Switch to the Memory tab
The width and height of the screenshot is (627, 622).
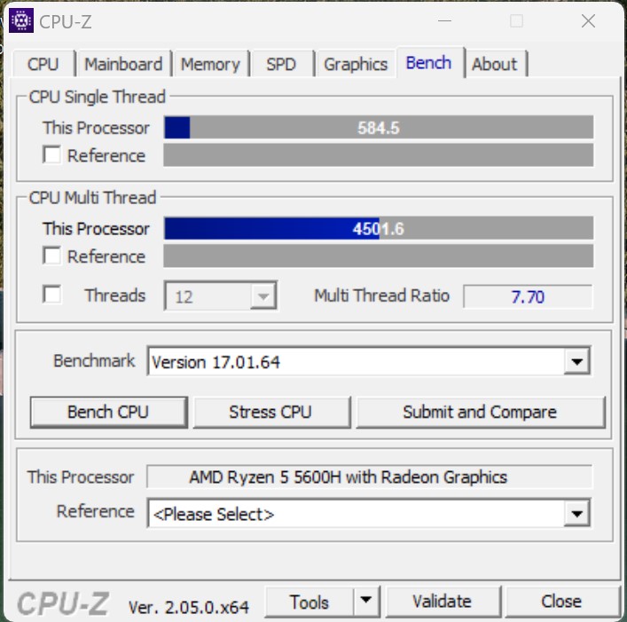[x=210, y=64]
